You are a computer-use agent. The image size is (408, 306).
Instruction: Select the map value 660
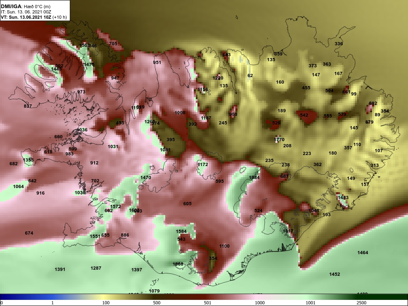tap(58, 137)
